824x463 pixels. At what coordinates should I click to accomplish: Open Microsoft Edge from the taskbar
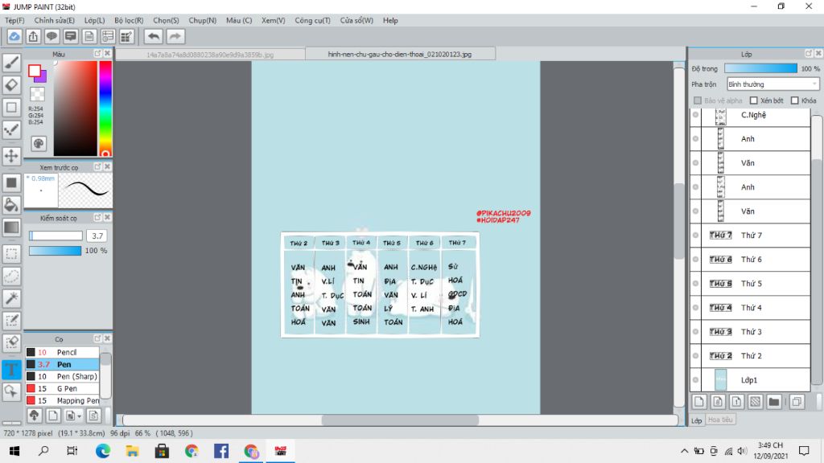[x=103, y=451]
